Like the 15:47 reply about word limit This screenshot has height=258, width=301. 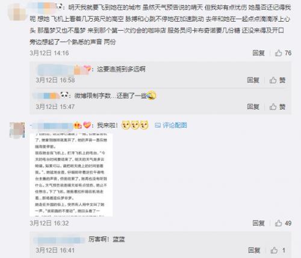pos(278,106)
